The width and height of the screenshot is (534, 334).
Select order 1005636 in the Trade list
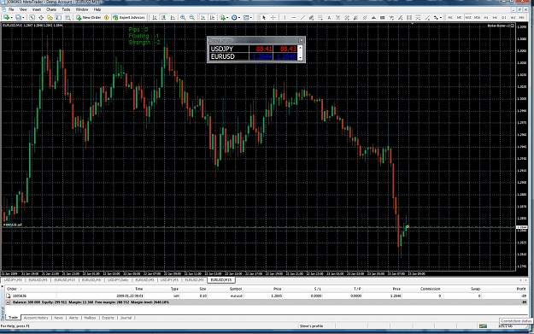point(267,296)
